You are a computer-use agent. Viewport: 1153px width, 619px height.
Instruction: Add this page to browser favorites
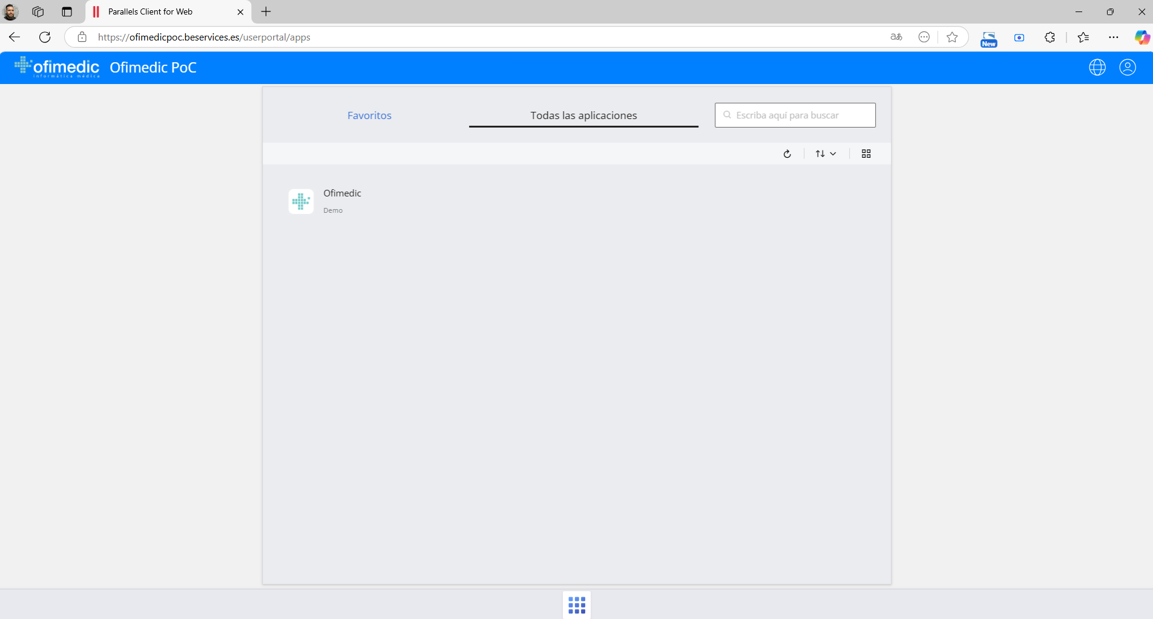tap(952, 37)
